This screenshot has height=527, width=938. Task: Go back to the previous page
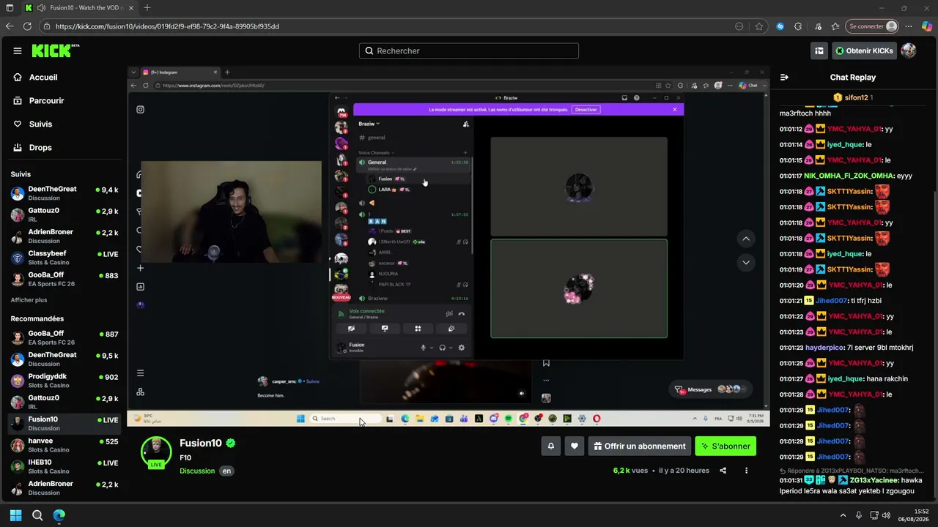point(10,26)
